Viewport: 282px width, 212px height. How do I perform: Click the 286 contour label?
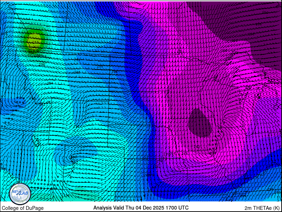pyautogui.click(x=100, y=66)
